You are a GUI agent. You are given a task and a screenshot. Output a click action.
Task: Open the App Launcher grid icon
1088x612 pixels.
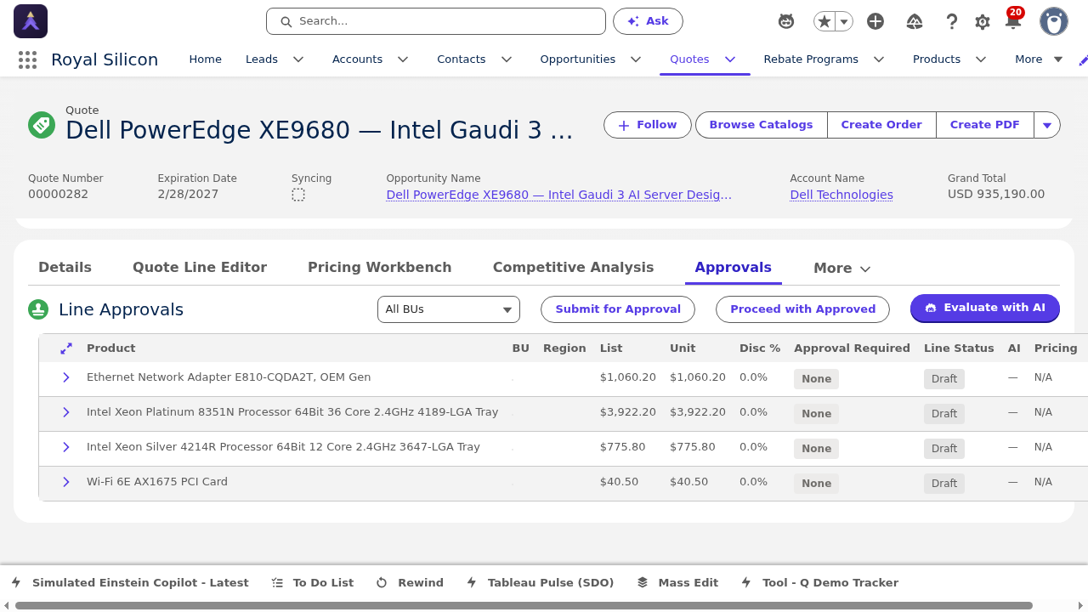point(27,59)
